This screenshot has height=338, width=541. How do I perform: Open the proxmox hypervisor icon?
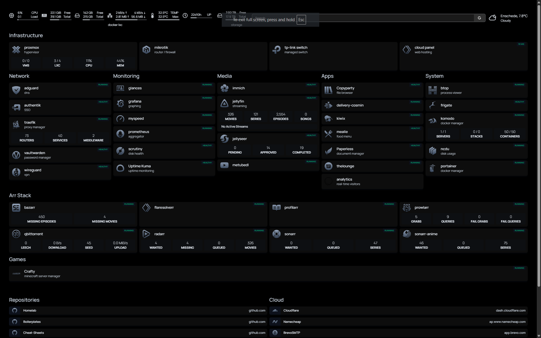pos(16,50)
